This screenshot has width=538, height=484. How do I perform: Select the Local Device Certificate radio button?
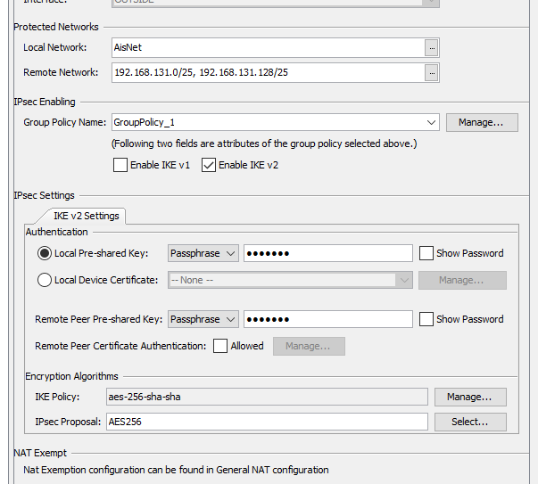click(x=45, y=280)
